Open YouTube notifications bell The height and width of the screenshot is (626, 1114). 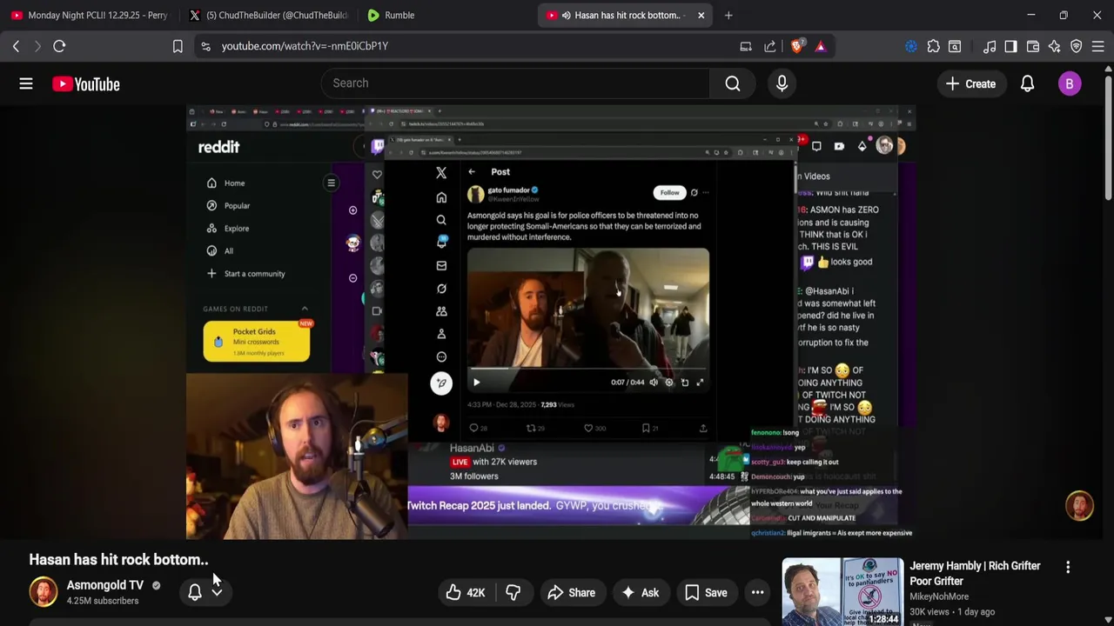[x=1027, y=83]
